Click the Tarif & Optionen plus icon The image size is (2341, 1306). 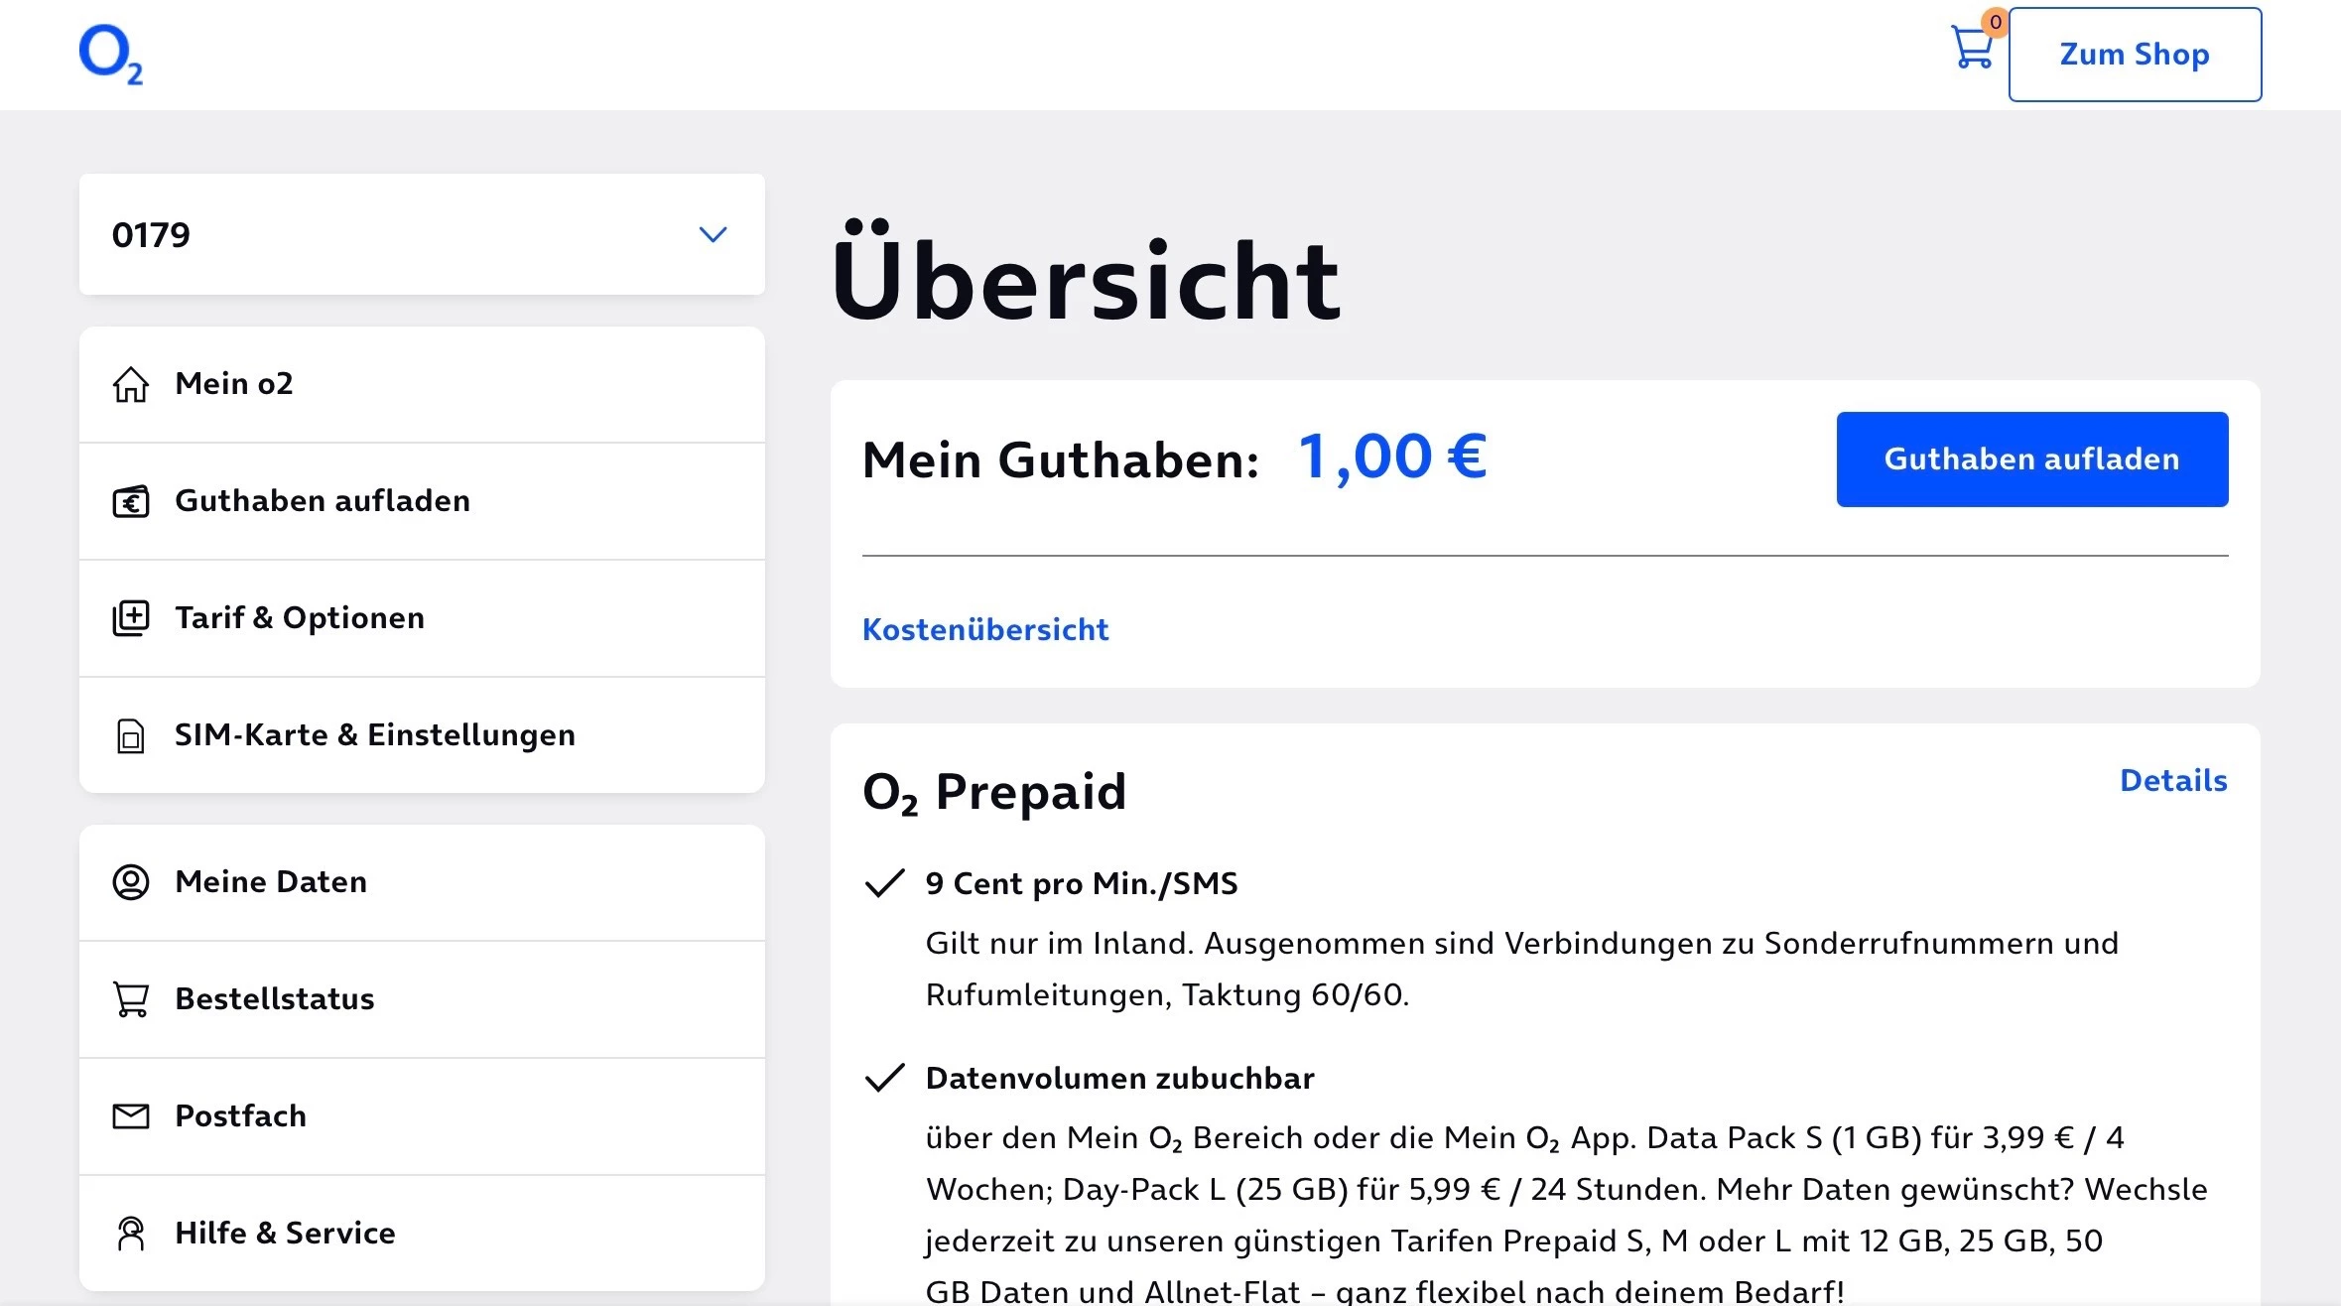(x=130, y=618)
